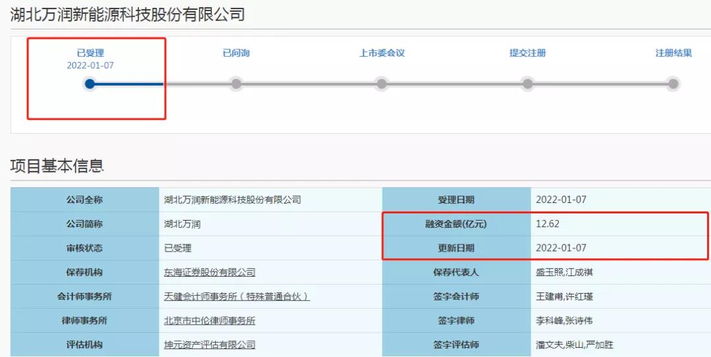The width and height of the screenshot is (711, 357).
Task: Open the 已问询 stage label
Action: (236, 53)
